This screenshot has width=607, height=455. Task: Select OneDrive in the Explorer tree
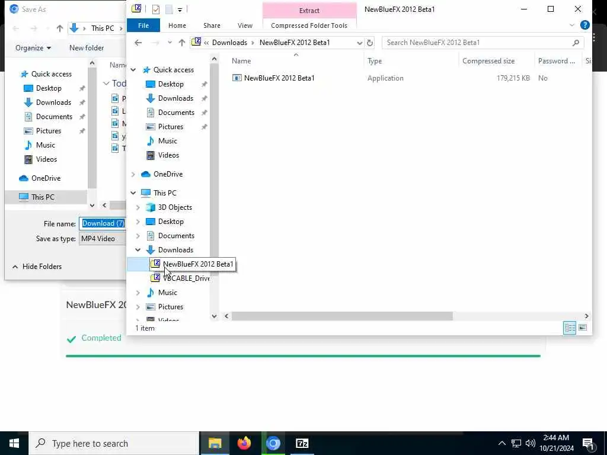point(168,174)
